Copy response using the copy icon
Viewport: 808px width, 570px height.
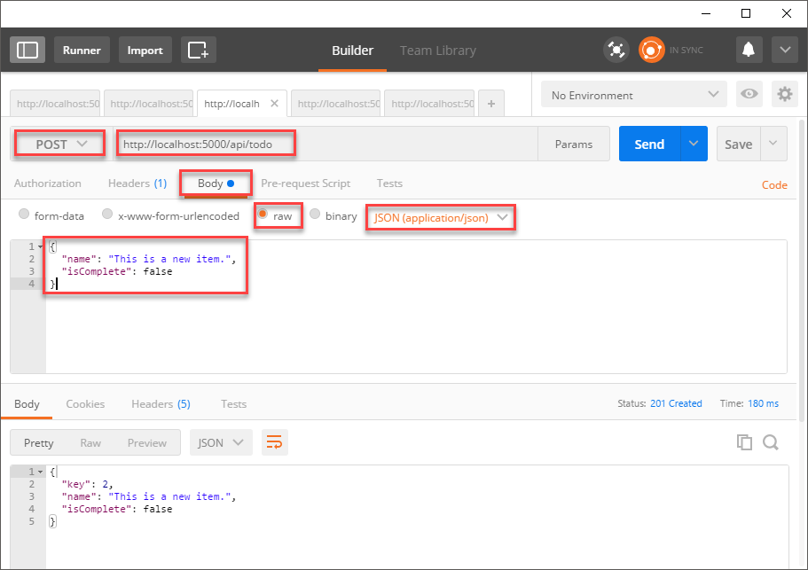coord(745,442)
